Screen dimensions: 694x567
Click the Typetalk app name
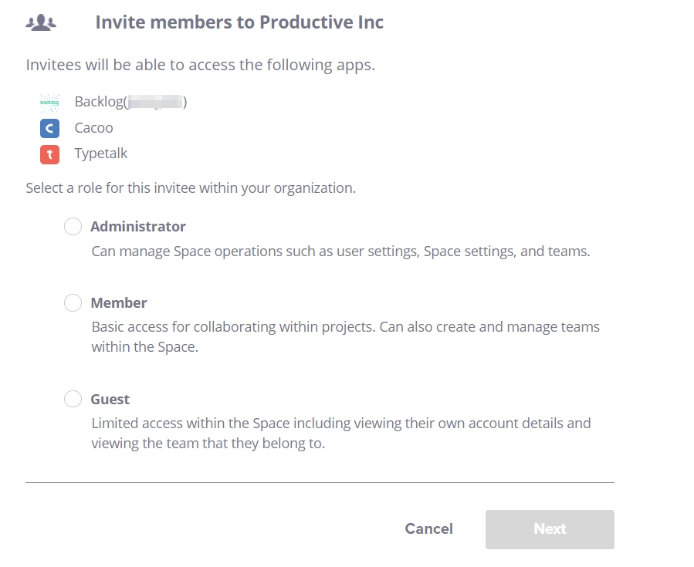(x=101, y=154)
